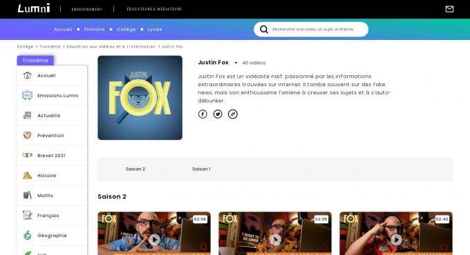Open Collège in top navigation

[126, 30]
